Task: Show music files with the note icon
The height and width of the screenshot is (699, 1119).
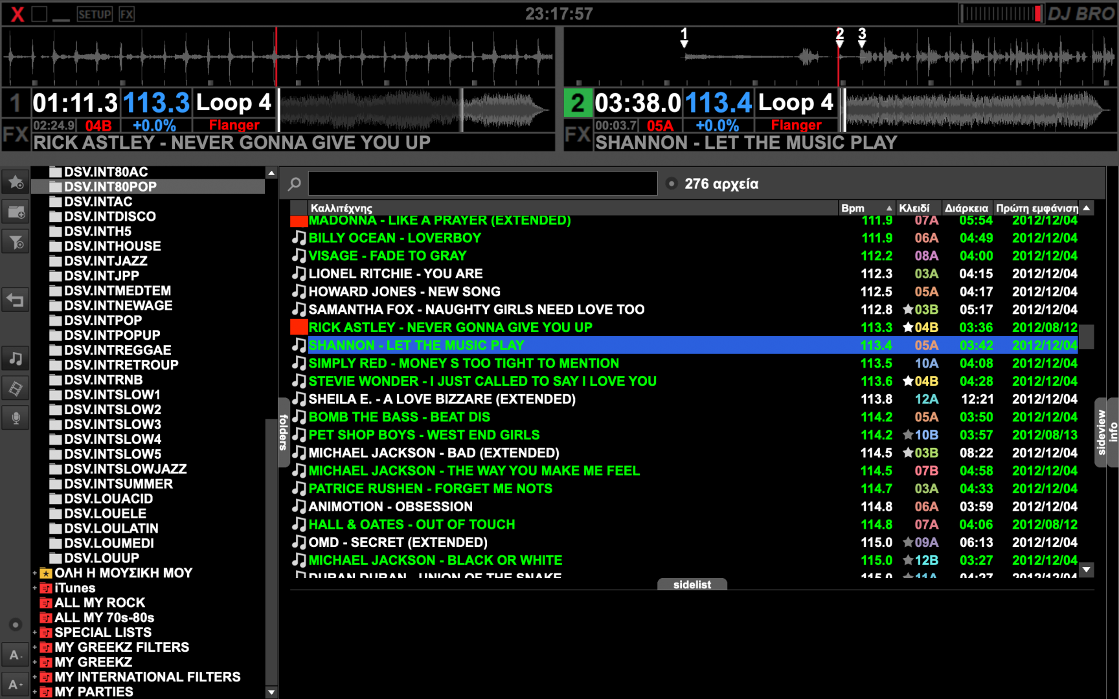Action: pyautogui.click(x=16, y=359)
